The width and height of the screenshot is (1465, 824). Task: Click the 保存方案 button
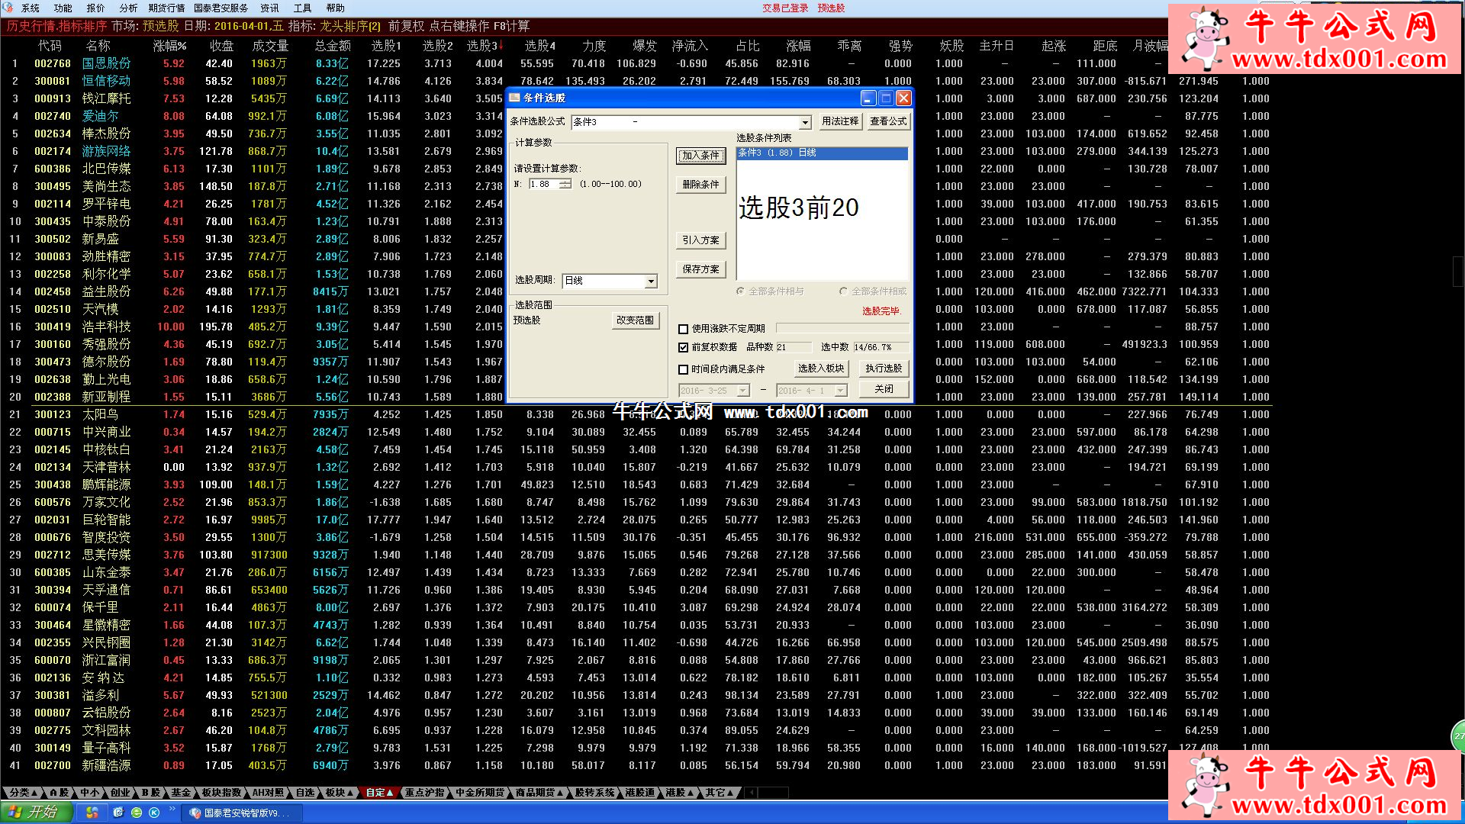[700, 269]
